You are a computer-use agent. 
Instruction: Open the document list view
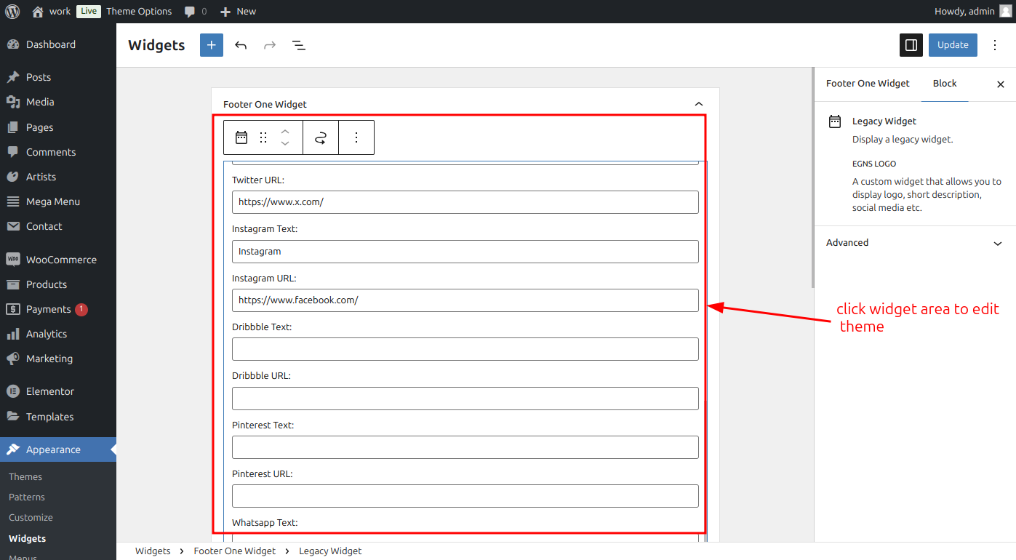[x=299, y=45]
